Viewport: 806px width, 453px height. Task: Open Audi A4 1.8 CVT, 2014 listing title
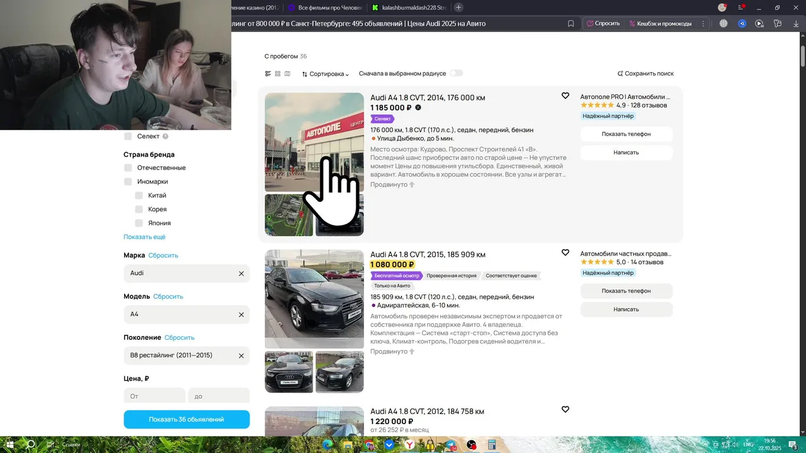[428, 98]
